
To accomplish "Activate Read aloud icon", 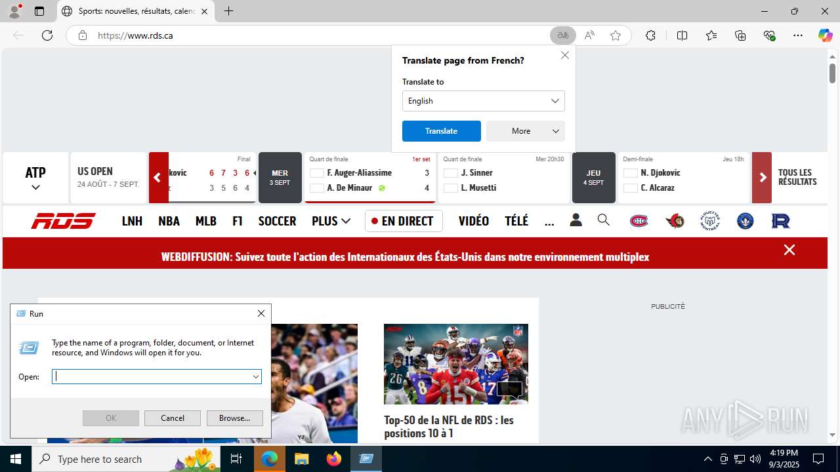I will (589, 35).
